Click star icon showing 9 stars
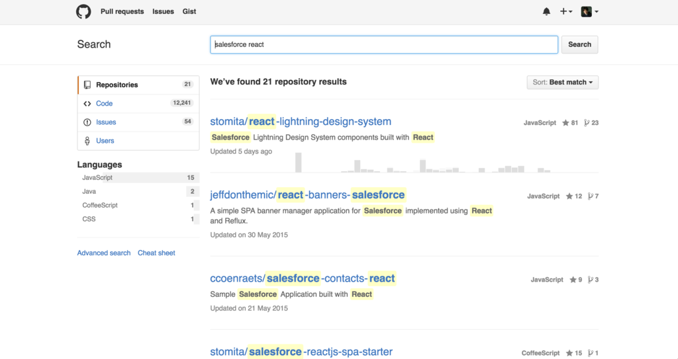The image size is (678, 359). pos(573,280)
